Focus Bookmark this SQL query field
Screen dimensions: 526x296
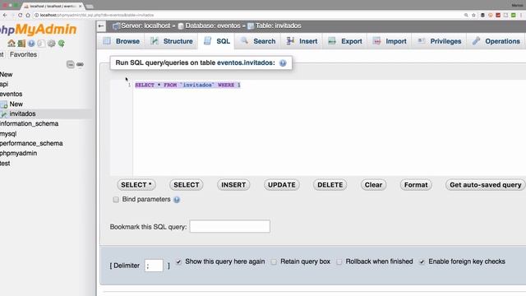pyautogui.click(x=230, y=227)
